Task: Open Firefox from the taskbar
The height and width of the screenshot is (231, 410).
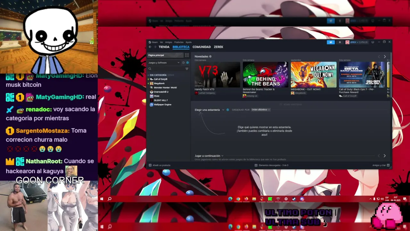Action: tap(246, 199)
